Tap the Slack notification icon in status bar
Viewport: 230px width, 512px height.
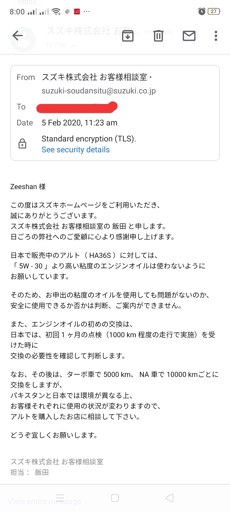tap(67, 12)
